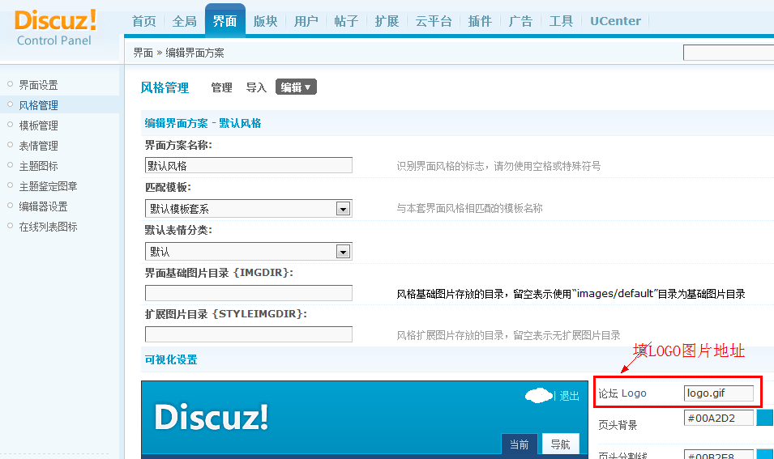Image resolution: width=774 pixels, height=459 pixels.
Task: Open the 页头分割线 color swatch picker
Action: 765,454
